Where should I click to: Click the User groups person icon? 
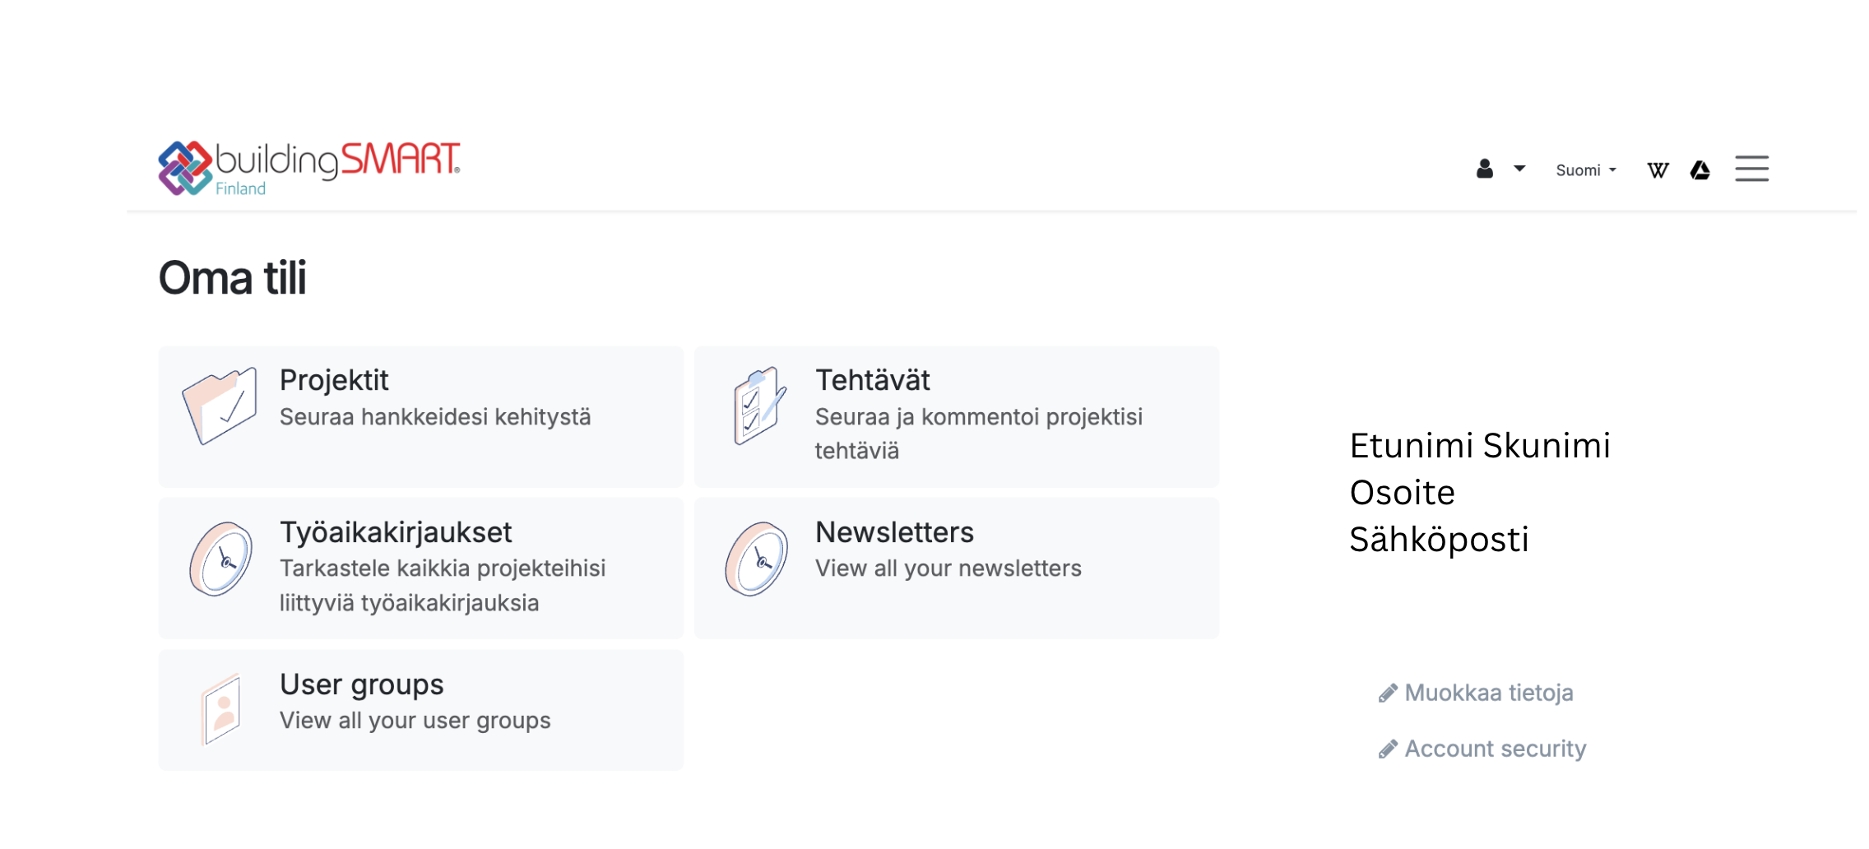221,708
